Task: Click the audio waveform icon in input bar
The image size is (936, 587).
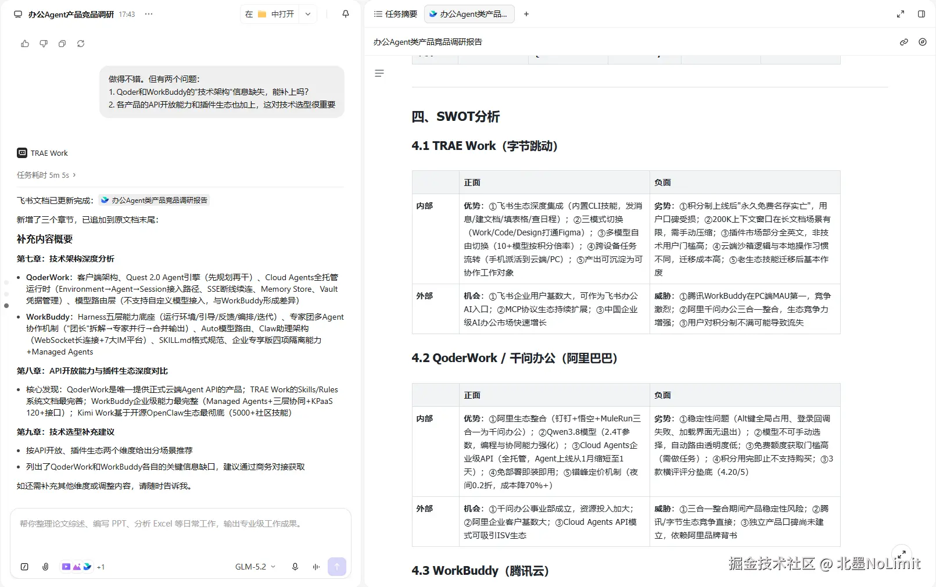Action: click(x=316, y=567)
